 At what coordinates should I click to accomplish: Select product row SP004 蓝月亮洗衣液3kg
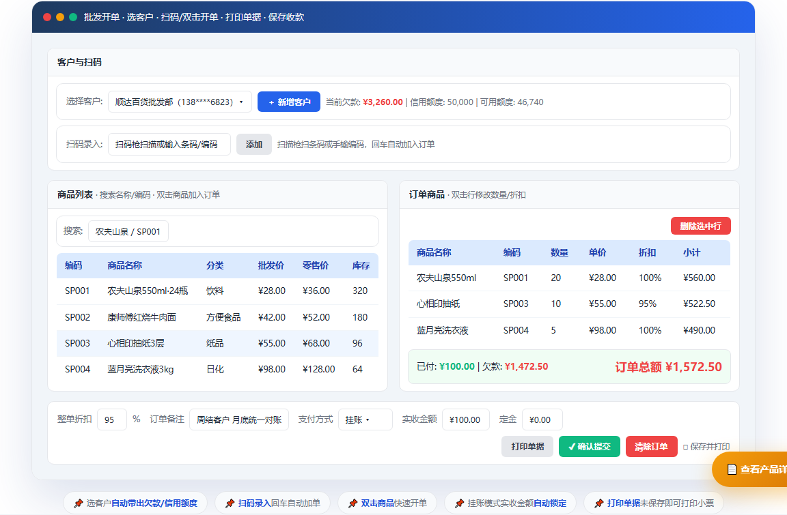[x=217, y=370]
